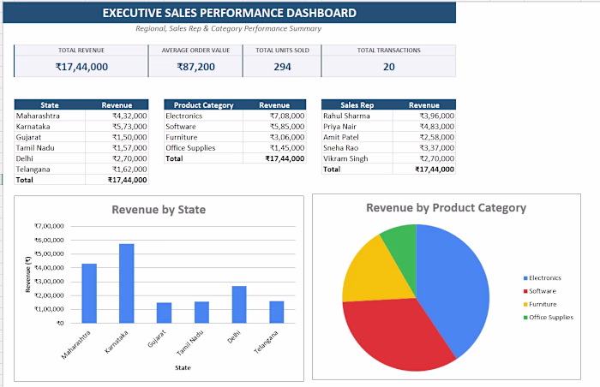Click the Sales Rep header cell
Screen dimensions: 600x387
point(357,104)
